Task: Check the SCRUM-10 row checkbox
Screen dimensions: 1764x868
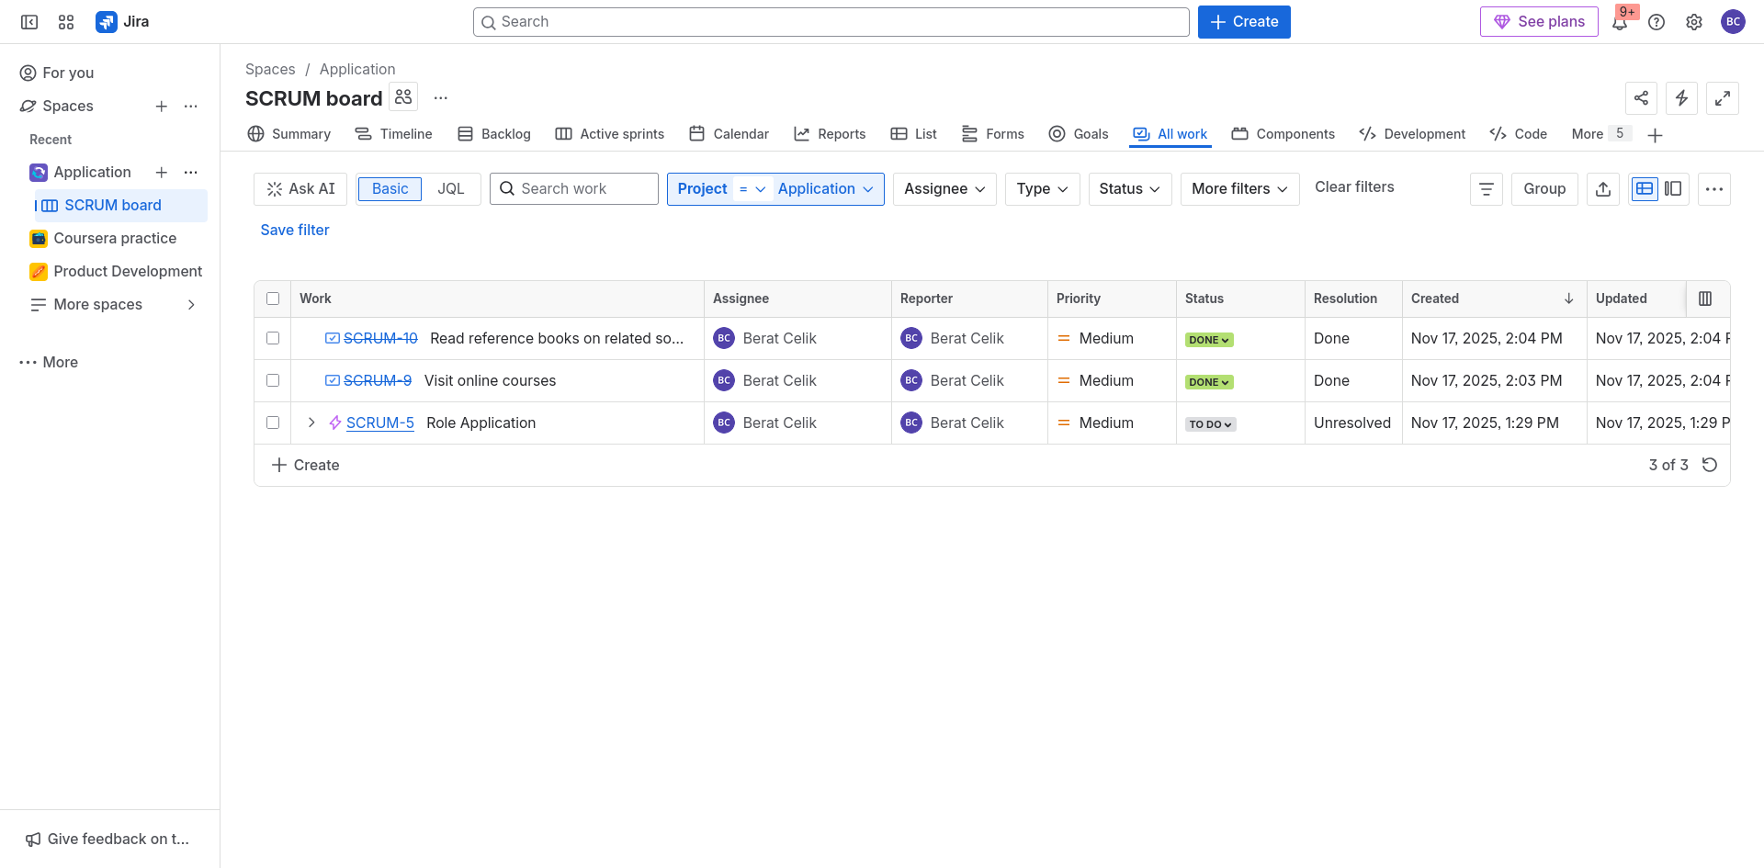Action: (273, 338)
